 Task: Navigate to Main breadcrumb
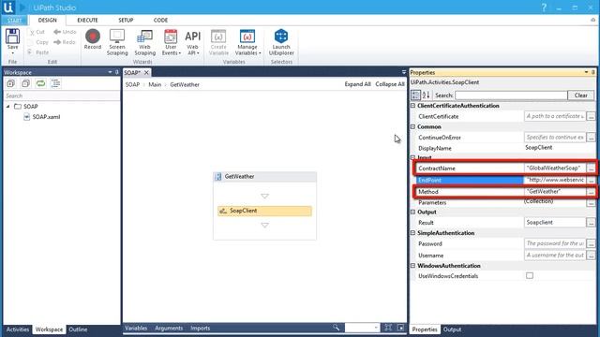click(x=155, y=84)
